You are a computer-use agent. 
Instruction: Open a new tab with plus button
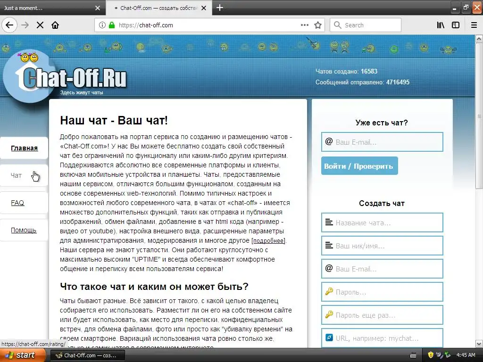[x=220, y=8]
